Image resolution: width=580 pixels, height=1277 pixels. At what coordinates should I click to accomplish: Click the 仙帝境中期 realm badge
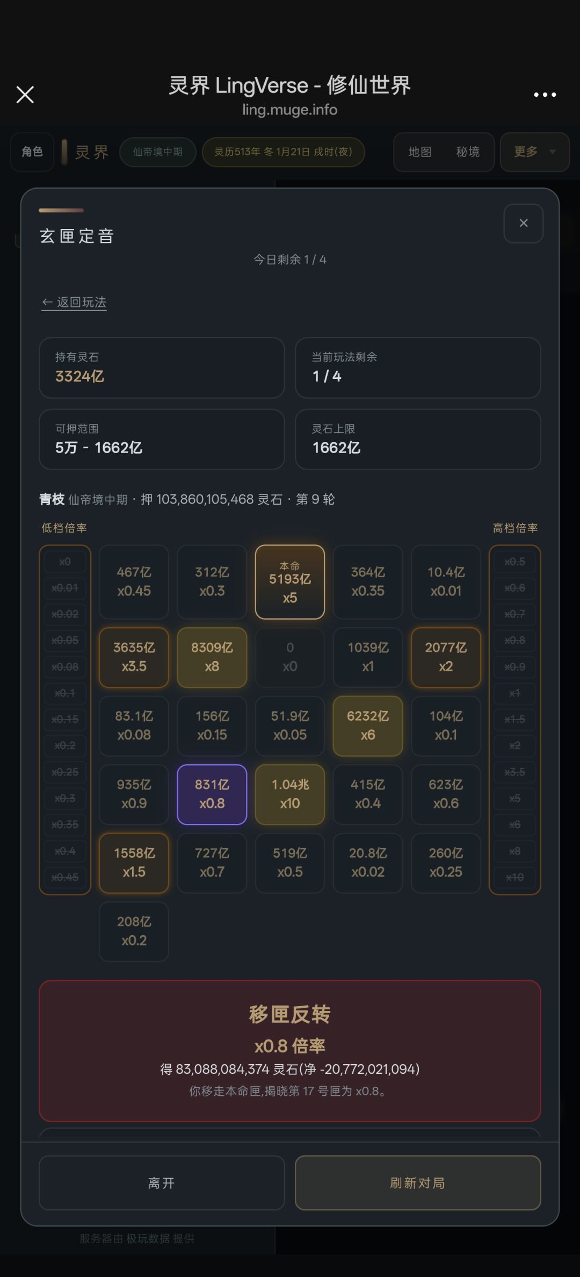click(158, 152)
